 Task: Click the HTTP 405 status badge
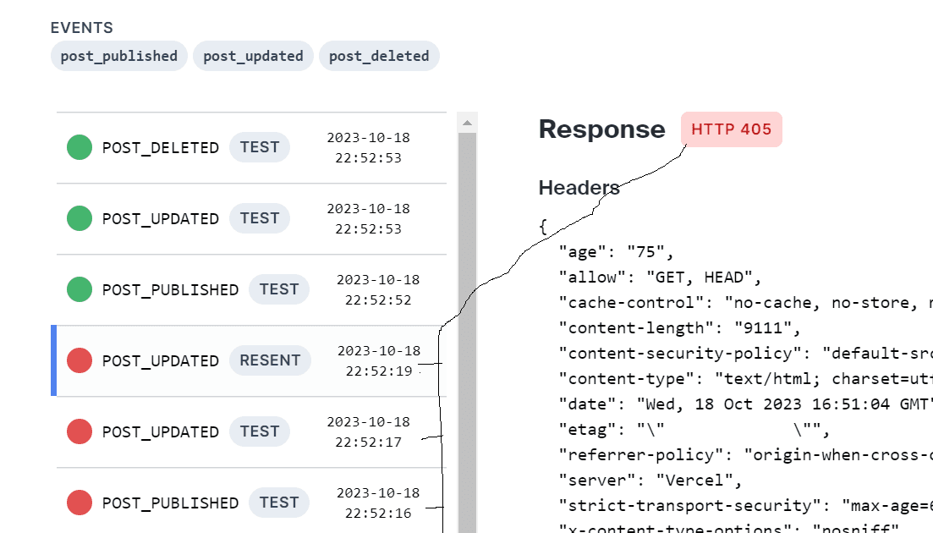[x=731, y=129]
